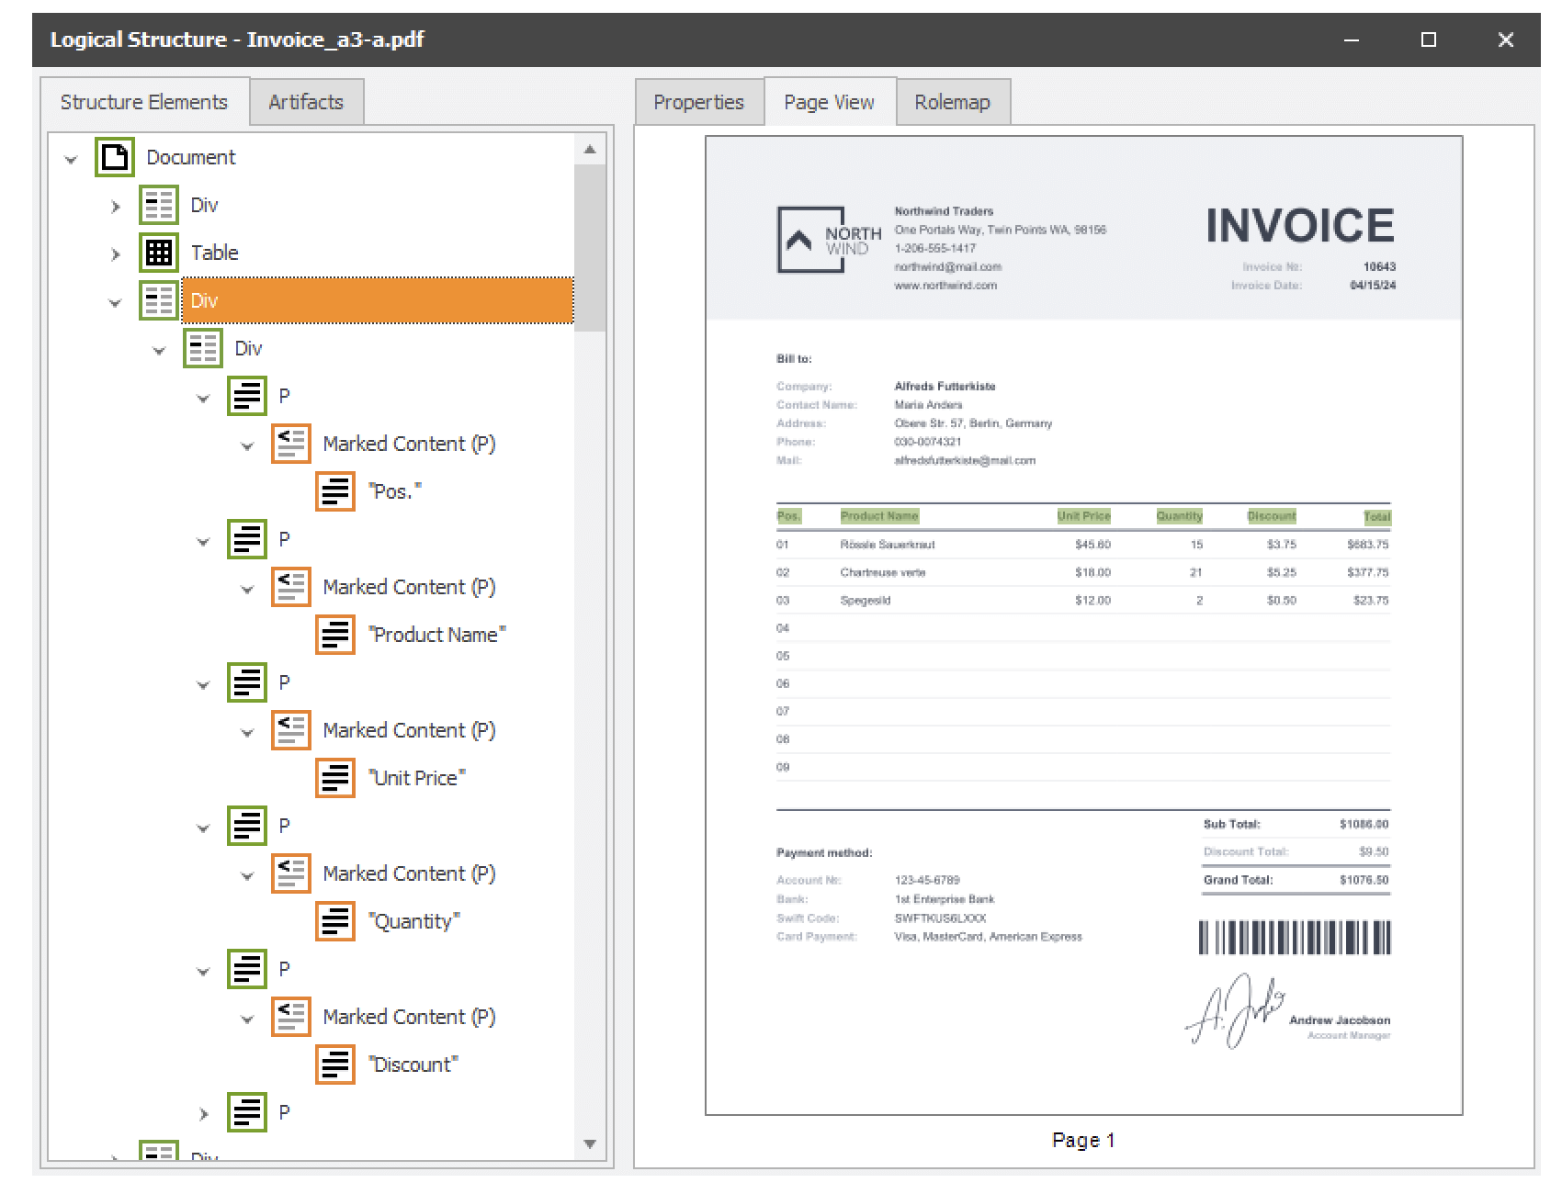The image size is (1562, 1194).
Task: Open the Properties tab
Action: tap(698, 102)
